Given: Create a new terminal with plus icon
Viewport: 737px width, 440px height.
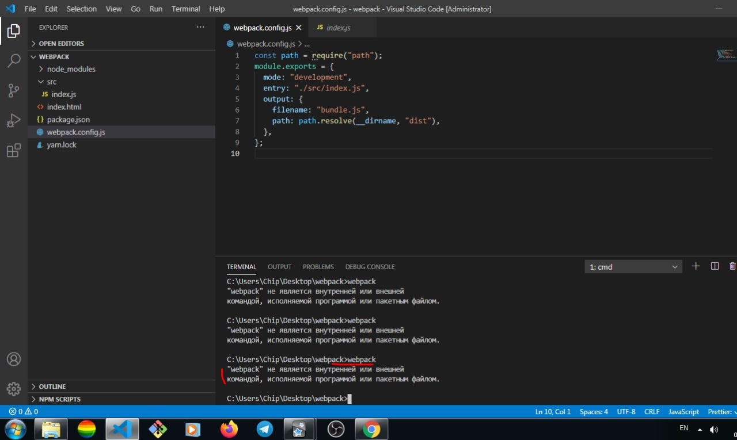Looking at the screenshot, I should (x=696, y=266).
